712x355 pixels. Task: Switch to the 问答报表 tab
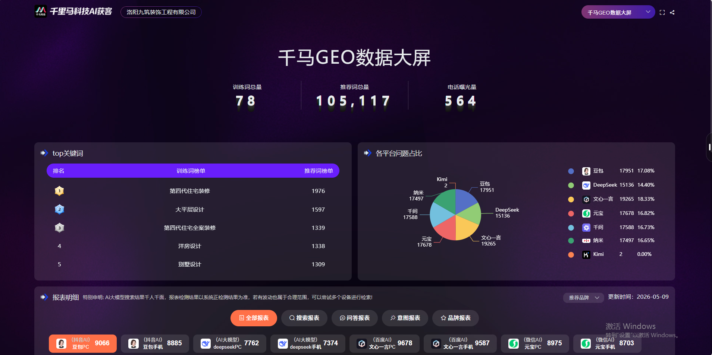point(354,318)
